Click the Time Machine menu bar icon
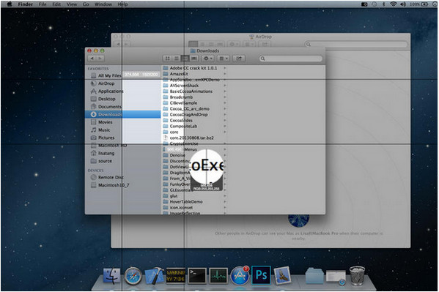The width and height of the screenshot is (439, 292). tap(375, 4)
